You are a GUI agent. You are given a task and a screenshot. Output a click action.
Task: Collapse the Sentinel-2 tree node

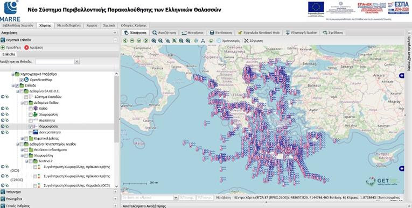[x=26, y=161]
